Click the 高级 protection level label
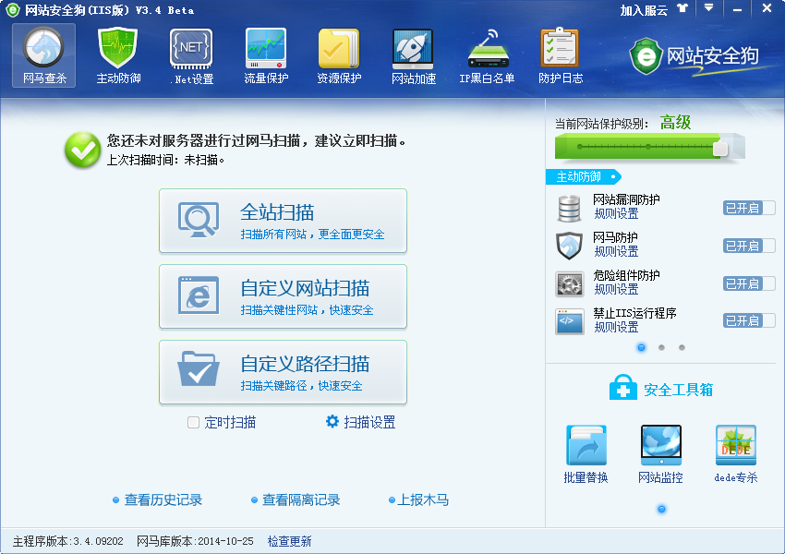This screenshot has width=785, height=554. (675, 122)
